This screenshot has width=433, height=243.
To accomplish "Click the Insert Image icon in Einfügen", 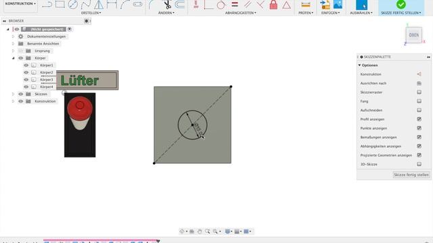I will (338, 5).
